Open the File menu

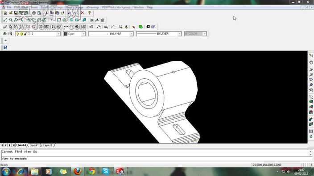pyautogui.click(x=9, y=8)
